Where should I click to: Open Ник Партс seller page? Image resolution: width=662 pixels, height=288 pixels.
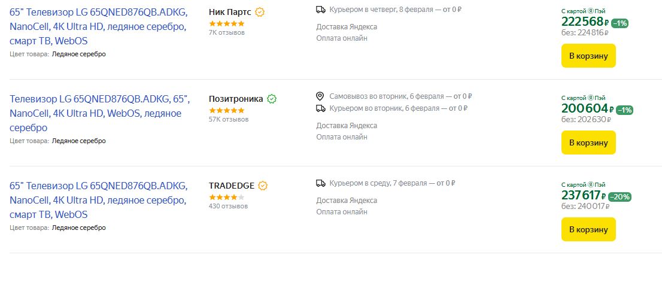click(x=230, y=12)
